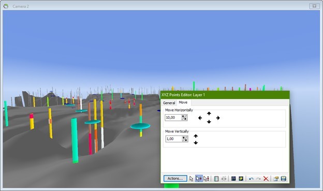The image size is (323, 191).
Task: Move points right with horizontal right arrow
Action: 218,118
